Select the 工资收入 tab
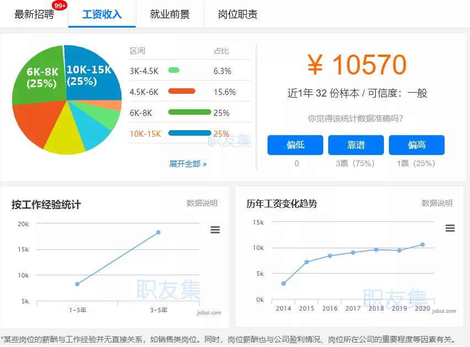Viewport: 470px width, 347px height. coord(102,14)
